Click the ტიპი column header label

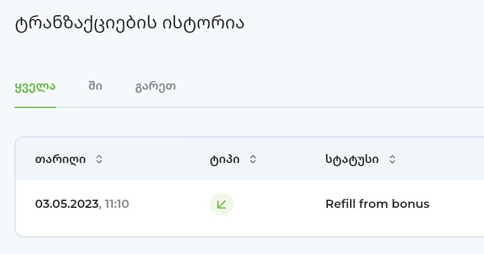coord(225,159)
